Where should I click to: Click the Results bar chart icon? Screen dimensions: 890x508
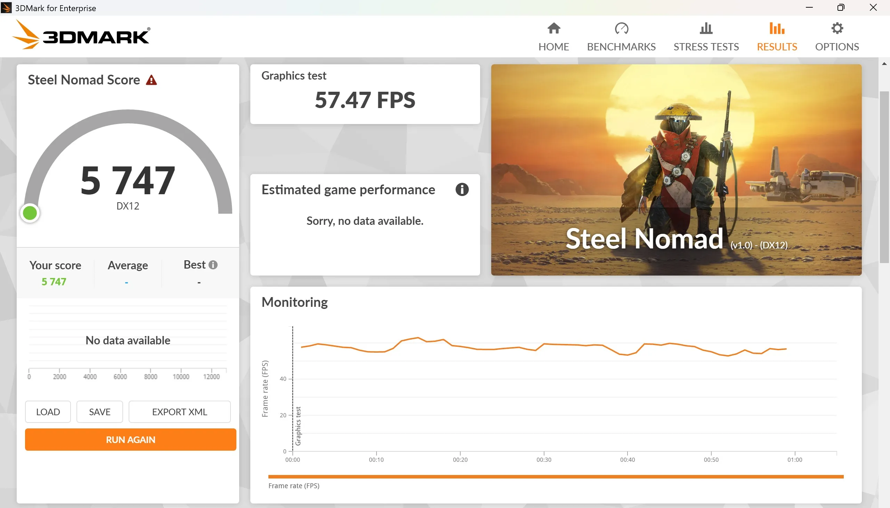tap(777, 28)
